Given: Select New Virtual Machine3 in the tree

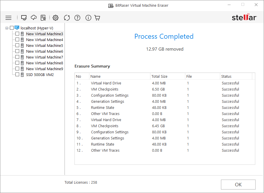Looking at the screenshot, I should coord(44,34).
